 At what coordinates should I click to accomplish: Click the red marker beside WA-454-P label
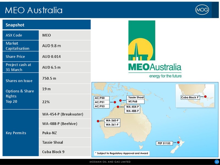118,107
